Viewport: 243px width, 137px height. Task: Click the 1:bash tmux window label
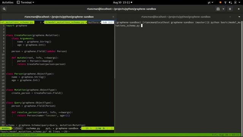pyautogui.click(x=32, y=135)
